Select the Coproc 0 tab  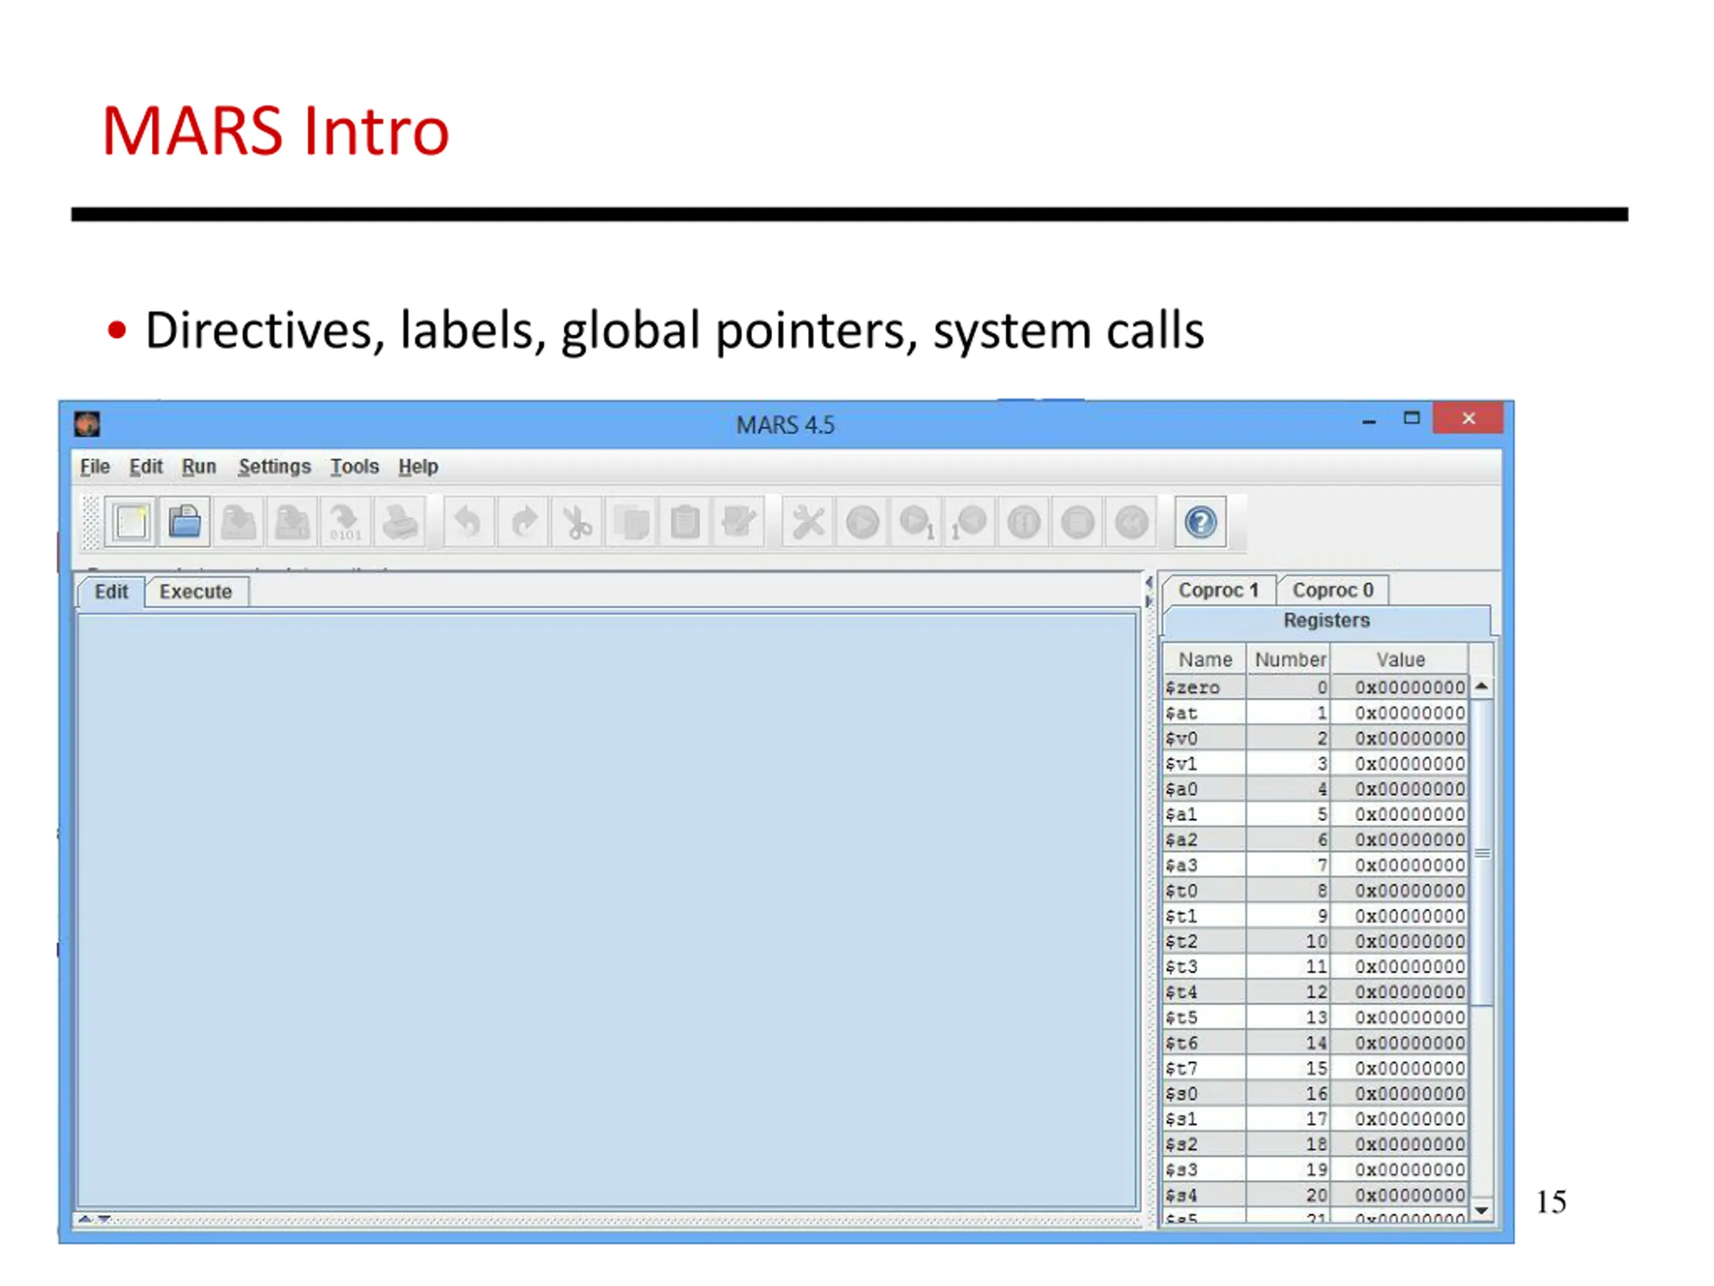[x=1333, y=590]
